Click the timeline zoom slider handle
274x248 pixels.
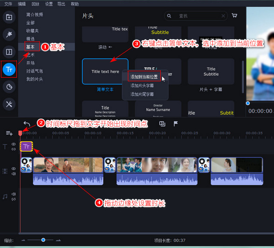[43, 240]
